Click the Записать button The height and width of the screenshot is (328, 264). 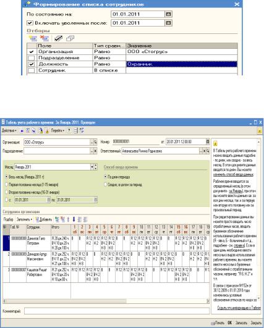(241, 323)
